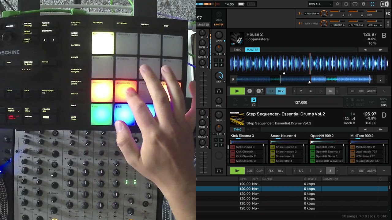392x220 pixels.
Task: Click Snare Neuron 2 yellow arrow icon
Action: tap(273, 152)
